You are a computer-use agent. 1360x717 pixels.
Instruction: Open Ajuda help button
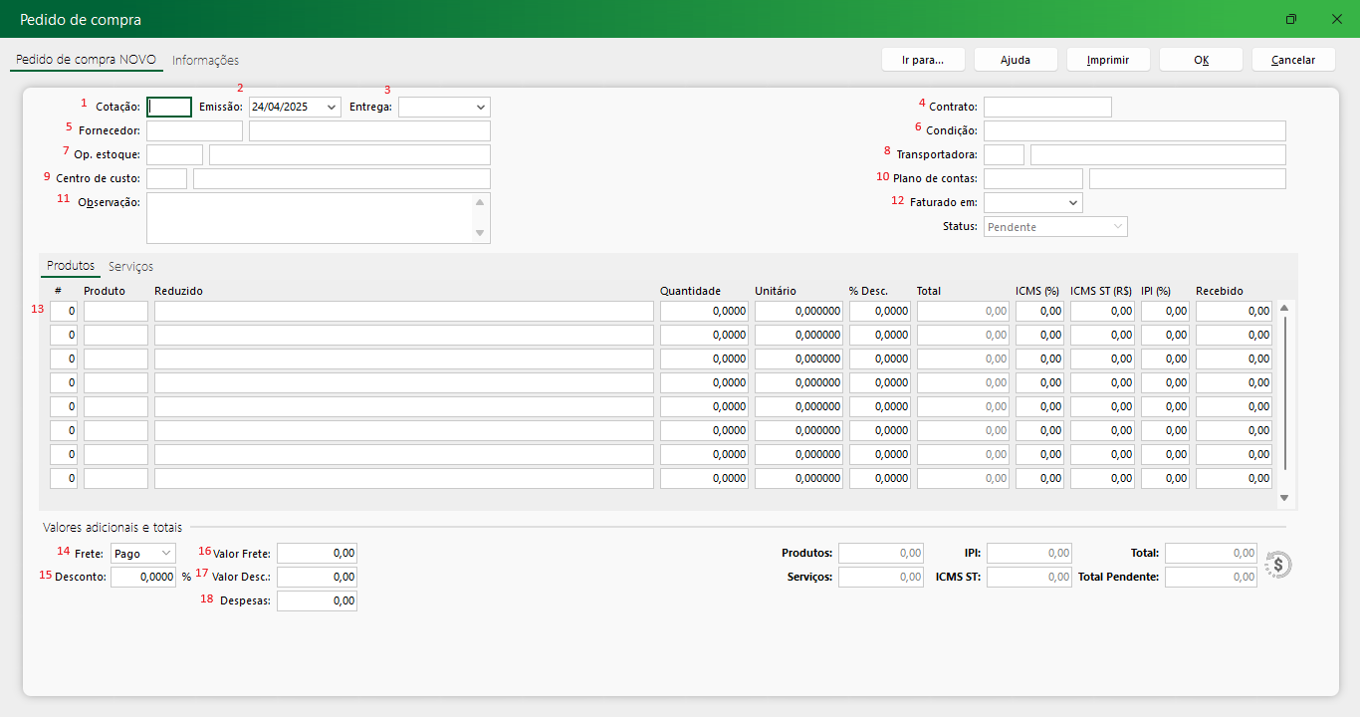pyautogui.click(x=1015, y=60)
